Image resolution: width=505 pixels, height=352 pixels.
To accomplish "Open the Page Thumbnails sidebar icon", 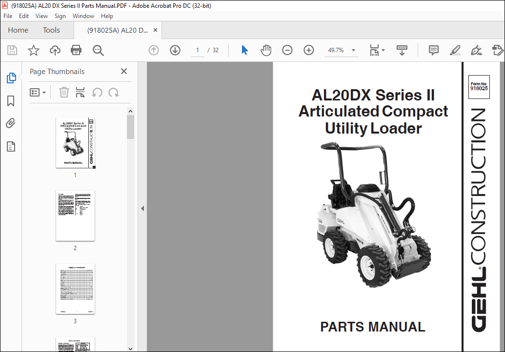I will click(11, 78).
